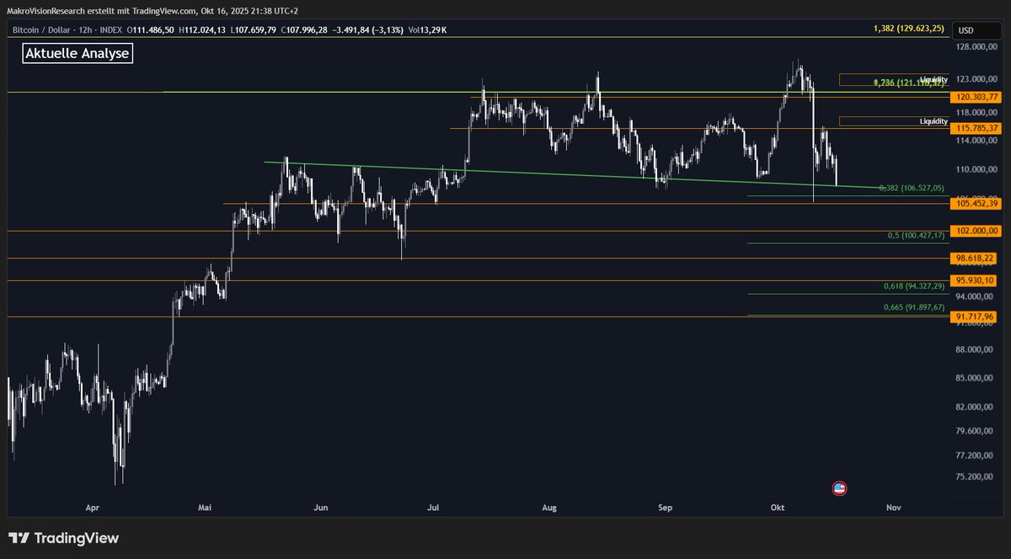Viewport: 1011px width, 559px height.
Task: Click the Jul label on time axis
Action: pyautogui.click(x=434, y=508)
